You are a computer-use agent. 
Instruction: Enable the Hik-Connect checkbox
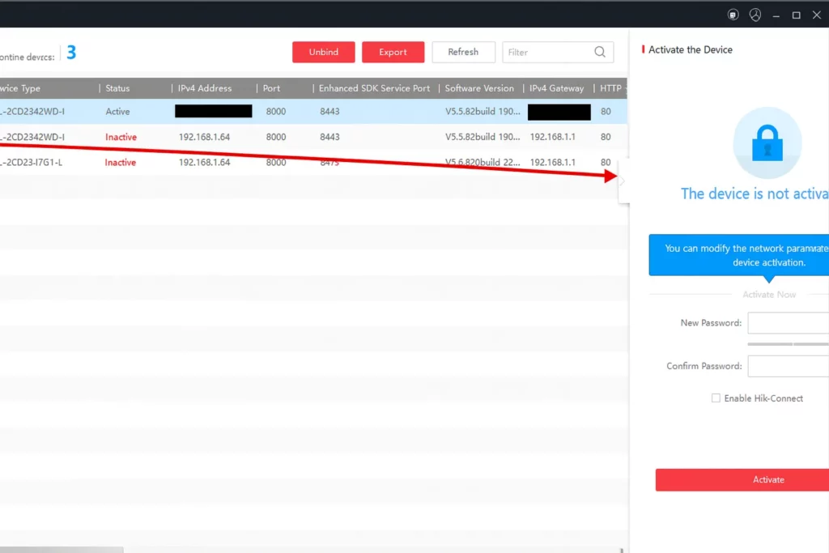[x=716, y=398]
